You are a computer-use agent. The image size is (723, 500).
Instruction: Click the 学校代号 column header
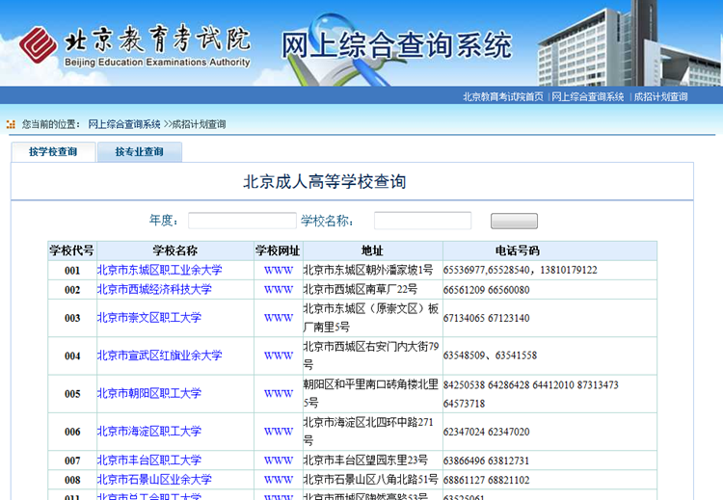[x=72, y=250]
